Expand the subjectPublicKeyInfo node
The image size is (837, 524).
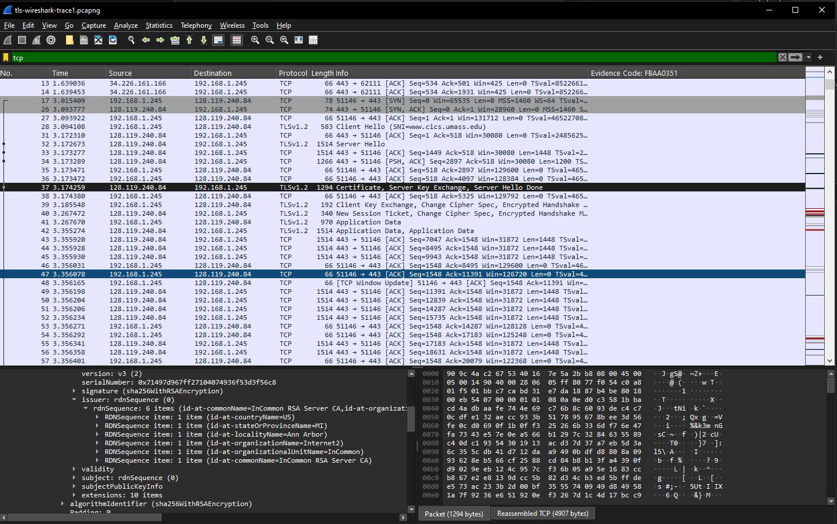point(74,486)
